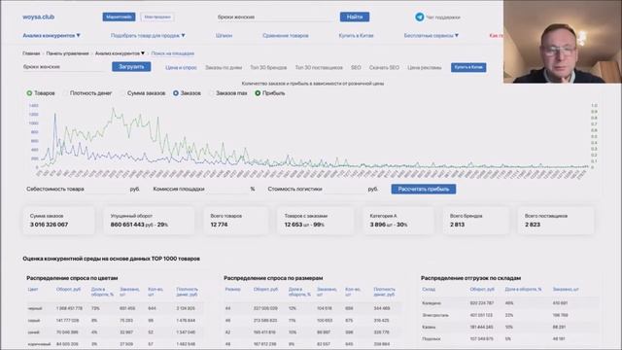Switch to the Заказы по дням tab
The image size is (622, 350).
point(224,67)
